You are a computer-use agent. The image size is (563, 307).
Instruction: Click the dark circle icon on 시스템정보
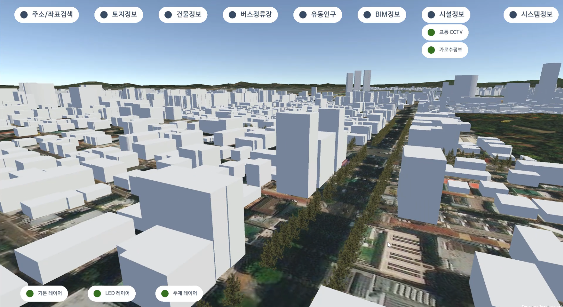pyautogui.click(x=513, y=15)
